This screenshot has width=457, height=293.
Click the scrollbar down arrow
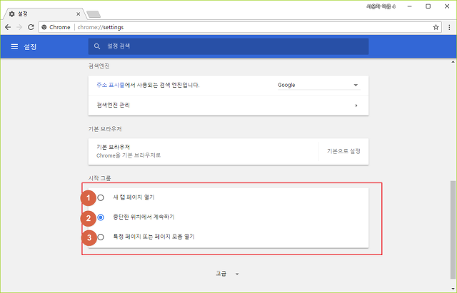point(453,289)
